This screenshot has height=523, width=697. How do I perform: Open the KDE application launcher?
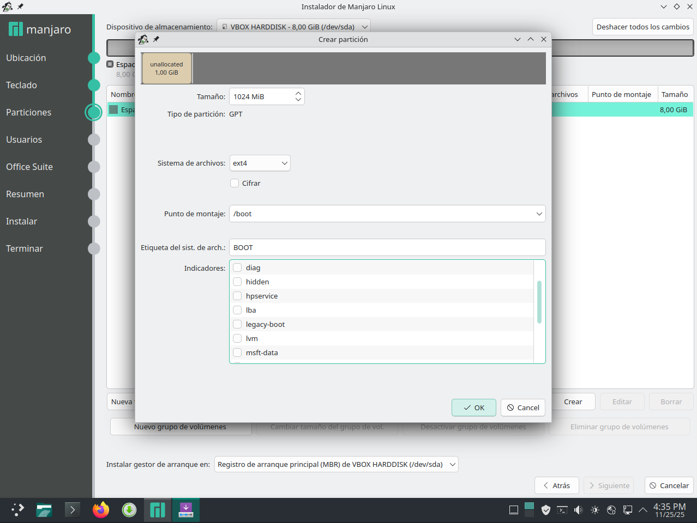17,510
